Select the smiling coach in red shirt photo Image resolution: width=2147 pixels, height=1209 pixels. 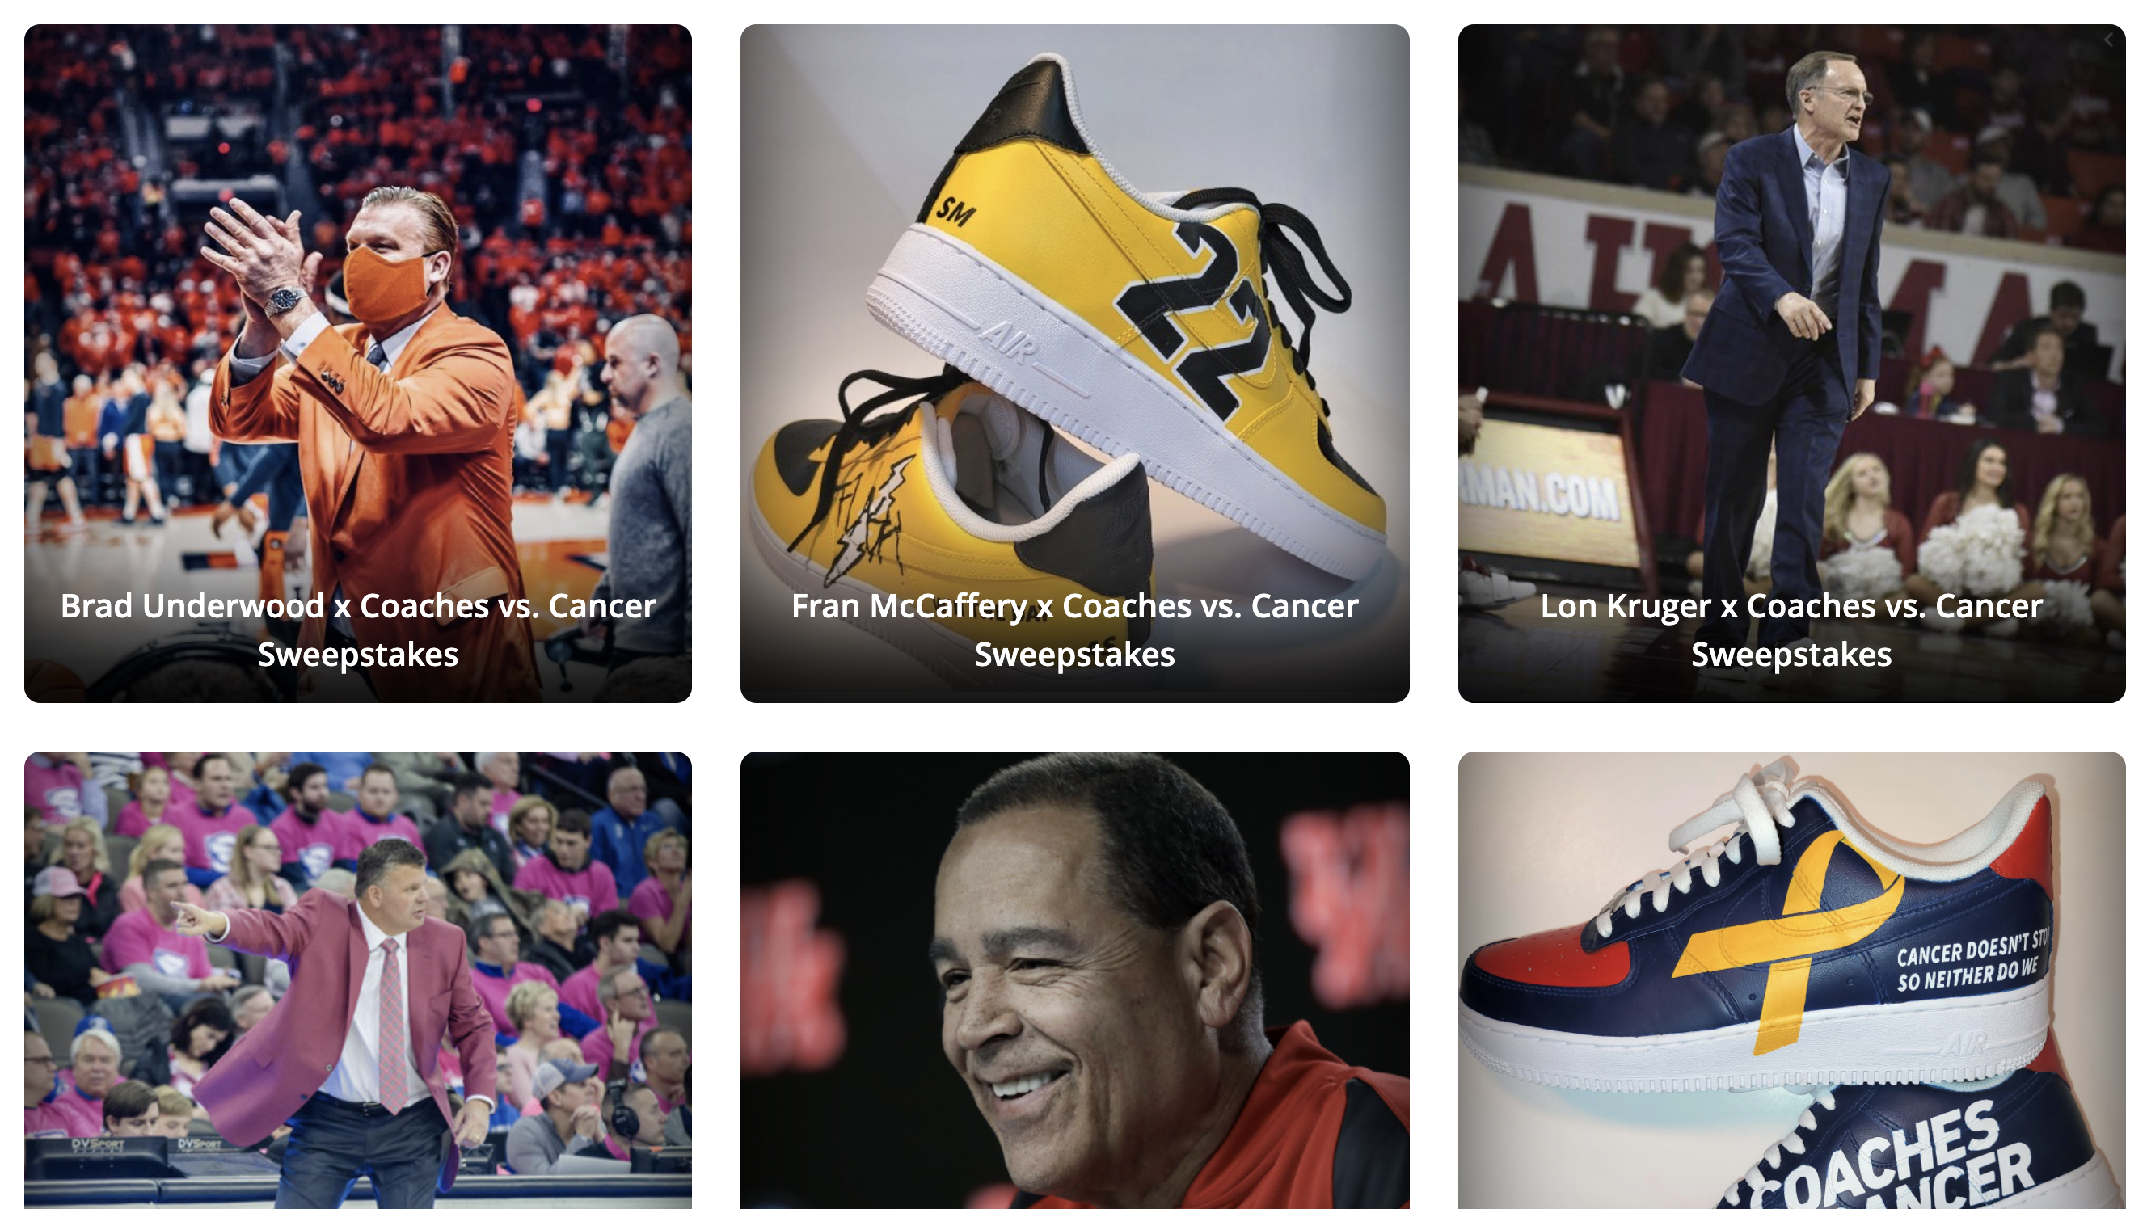1074,979
